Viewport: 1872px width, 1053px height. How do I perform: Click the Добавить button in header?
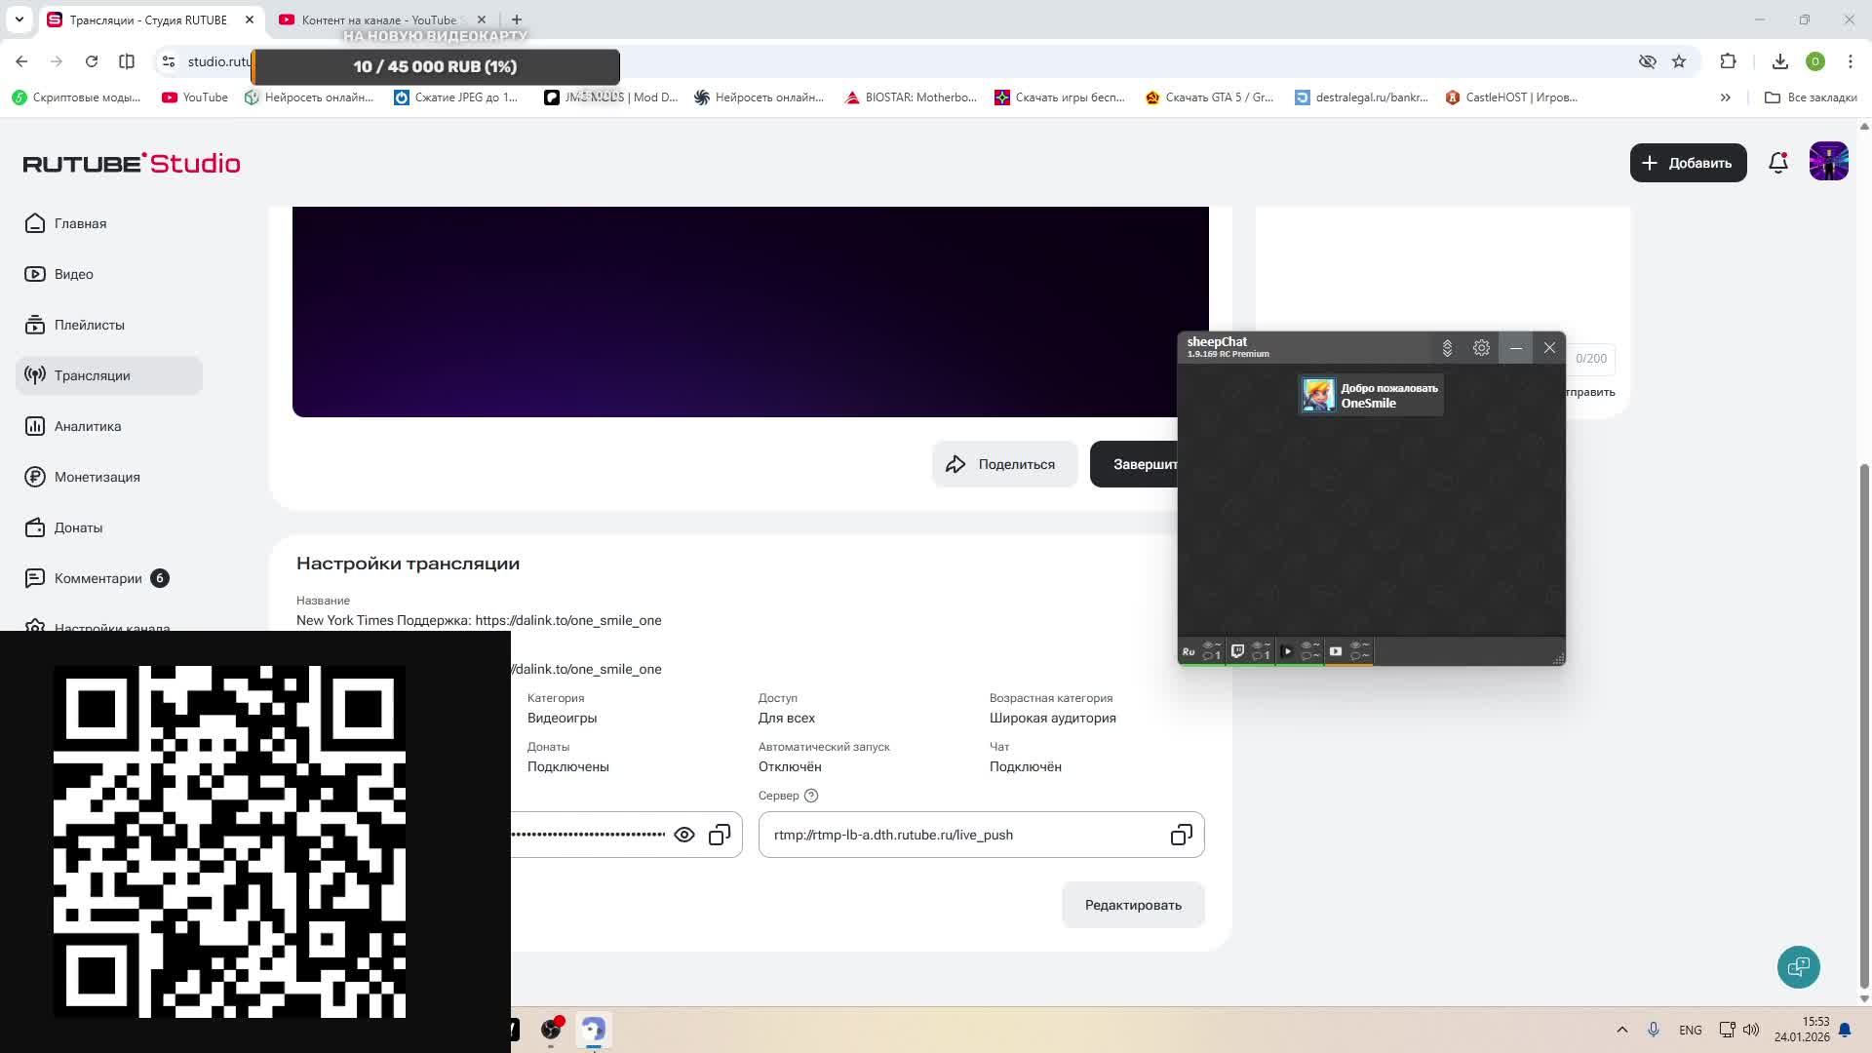(x=1688, y=163)
